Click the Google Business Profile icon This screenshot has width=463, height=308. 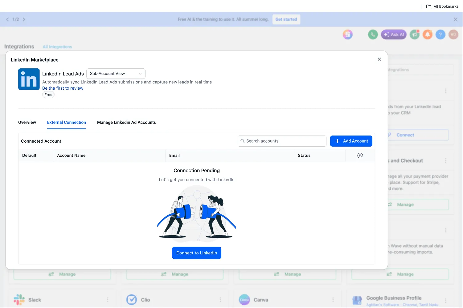(x=357, y=300)
